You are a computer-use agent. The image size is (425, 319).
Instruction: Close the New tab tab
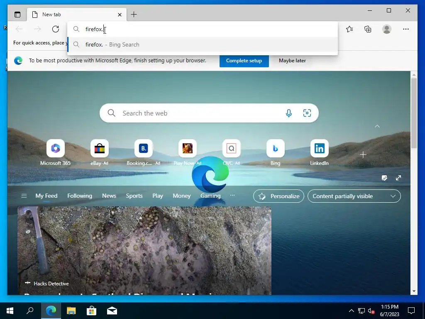120,15
